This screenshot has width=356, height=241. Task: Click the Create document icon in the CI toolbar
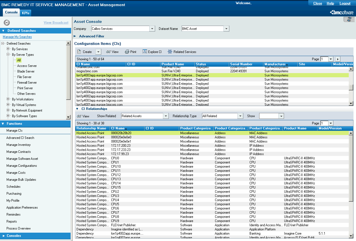79,52
